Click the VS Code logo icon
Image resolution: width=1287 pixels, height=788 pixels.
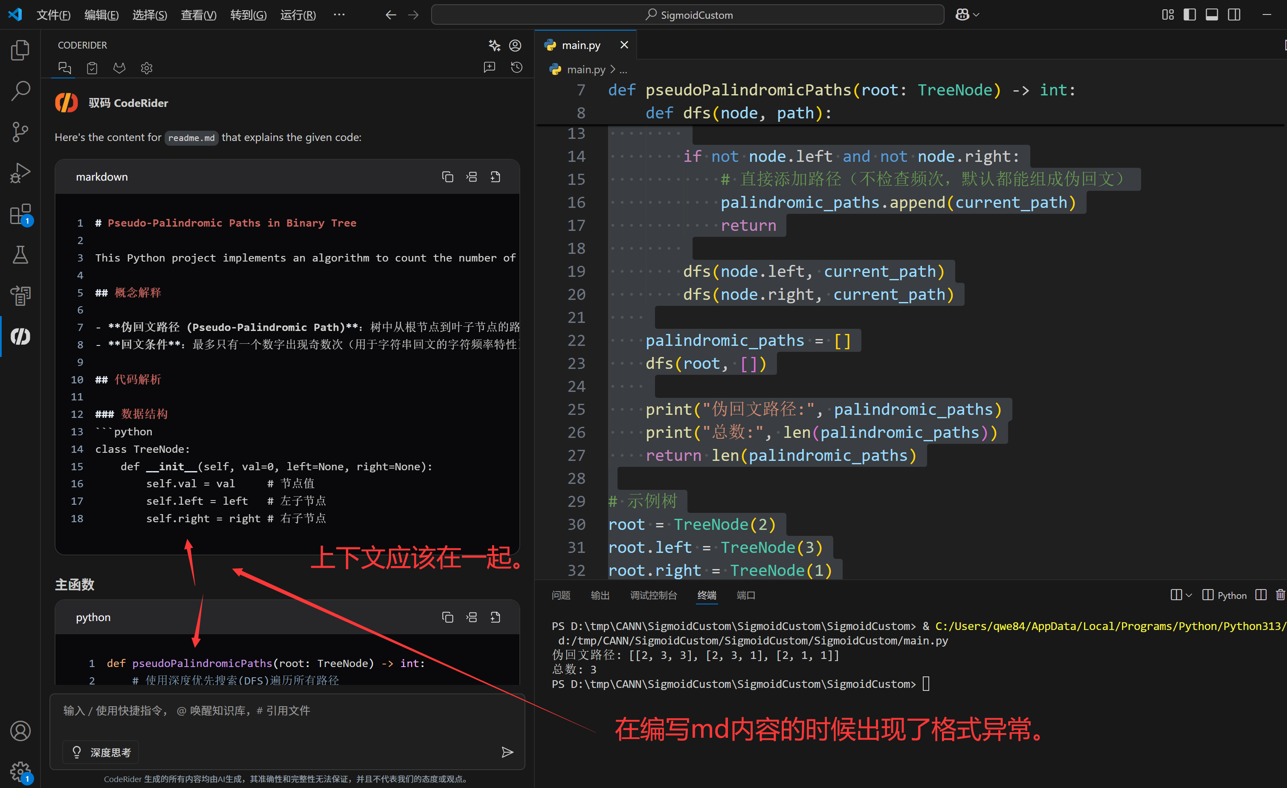coord(16,14)
